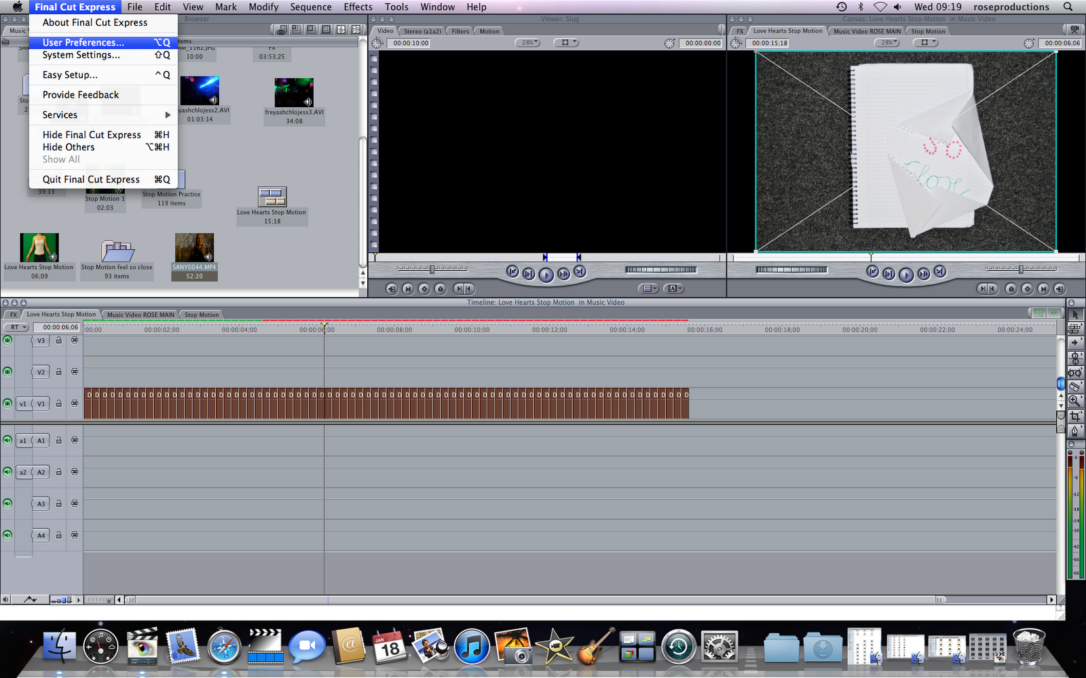This screenshot has height=678, width=1086.
Task: Open the Sequence menu
Action: [311, 7]
